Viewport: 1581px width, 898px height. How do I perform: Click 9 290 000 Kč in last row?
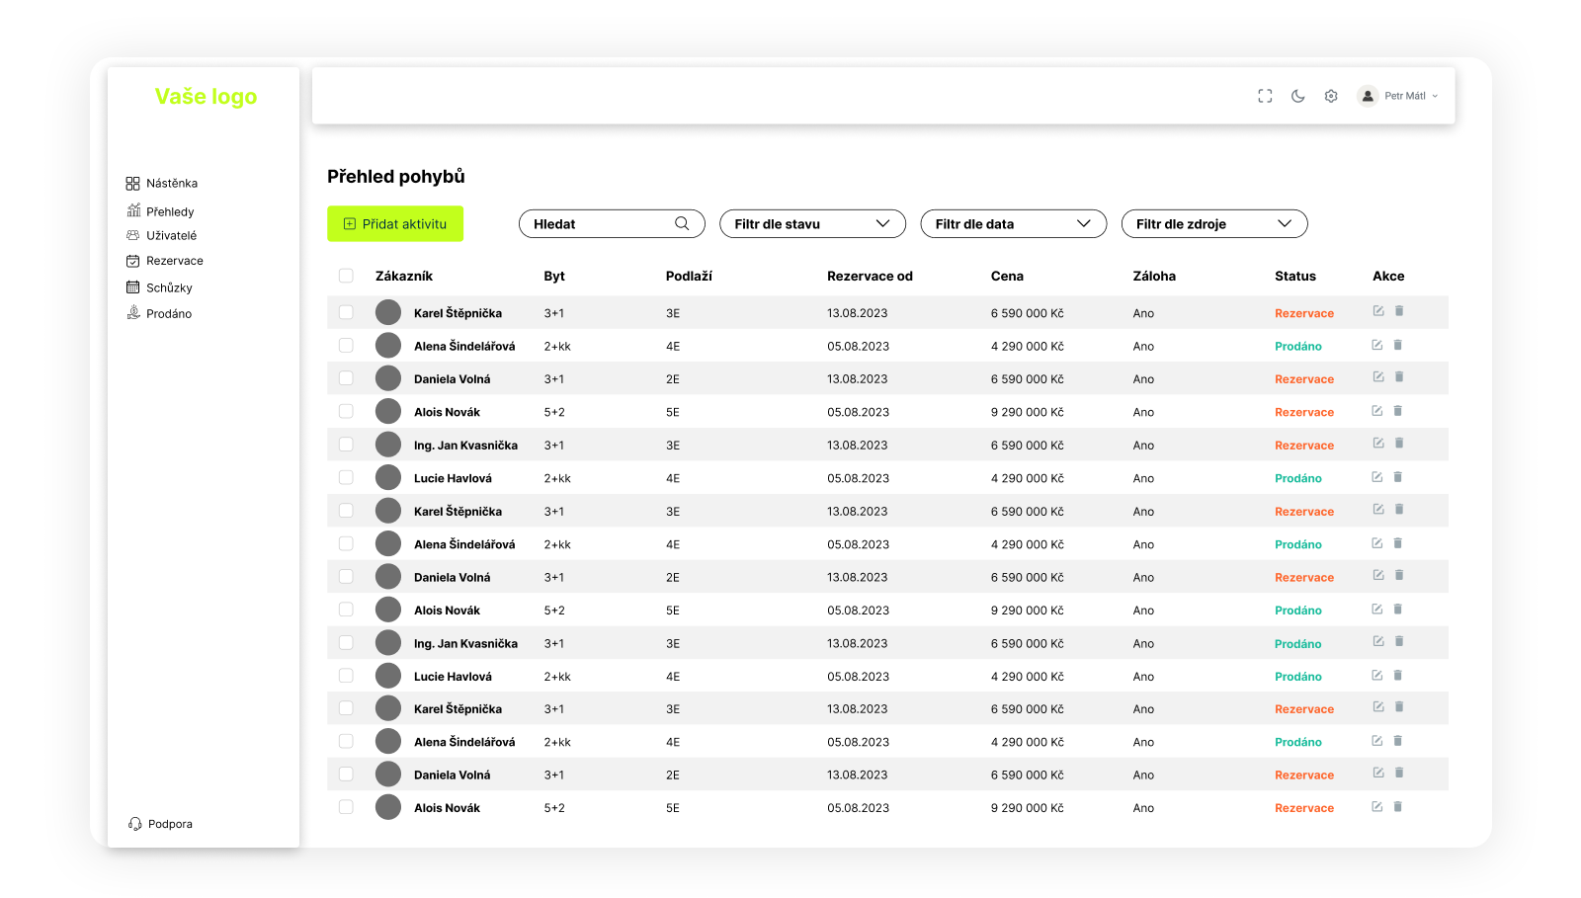coord(1028,808)
